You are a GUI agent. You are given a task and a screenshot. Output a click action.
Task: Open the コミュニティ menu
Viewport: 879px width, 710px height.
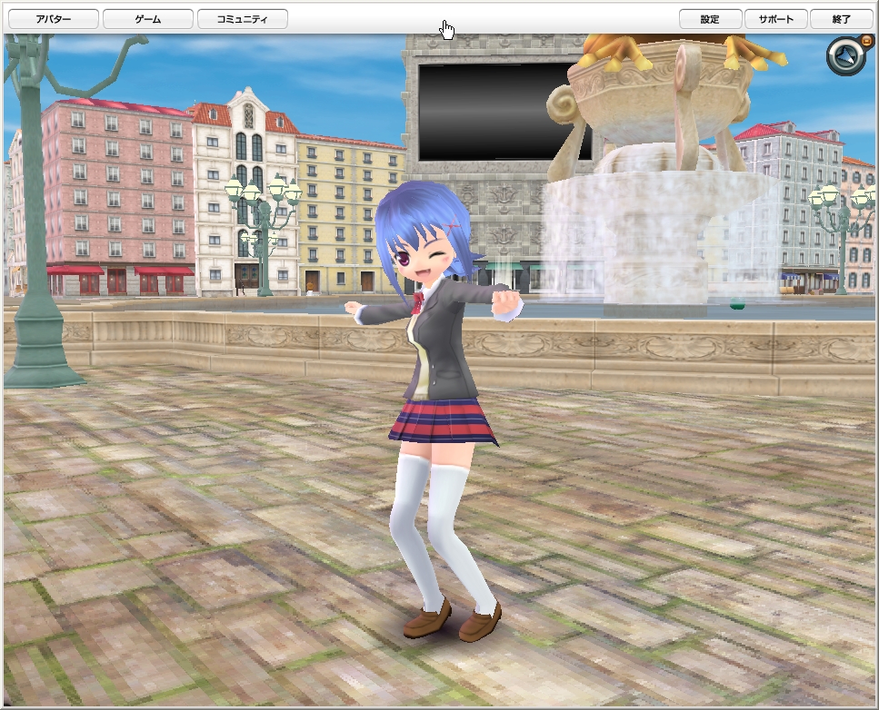click(x=243, y=19)
